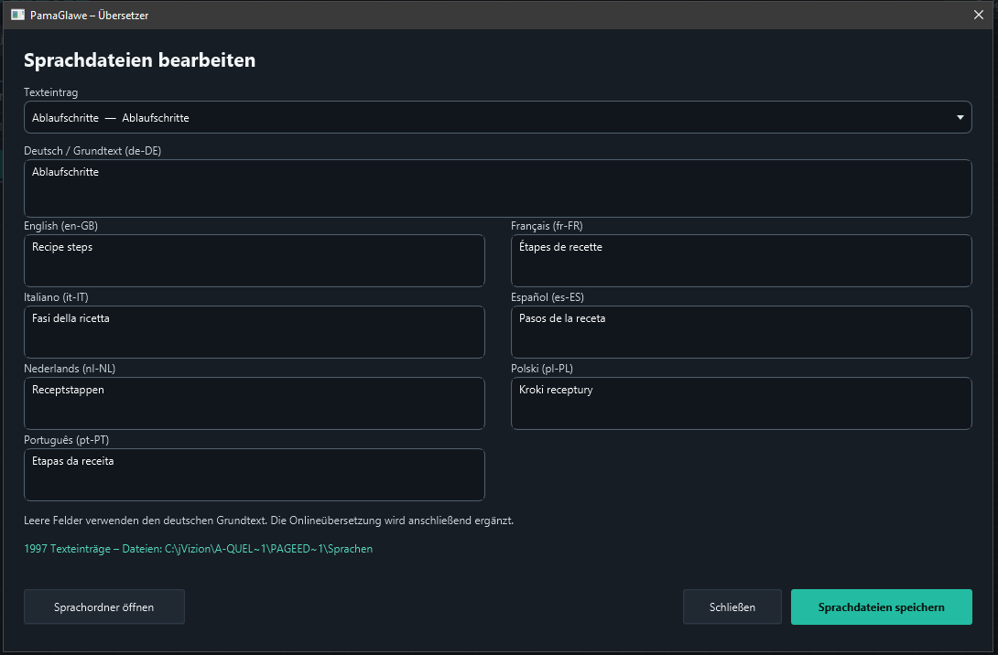998x655 pixels.
Task: Save with Sprachdateien speichern button
Action: click(x=882, y=607)
